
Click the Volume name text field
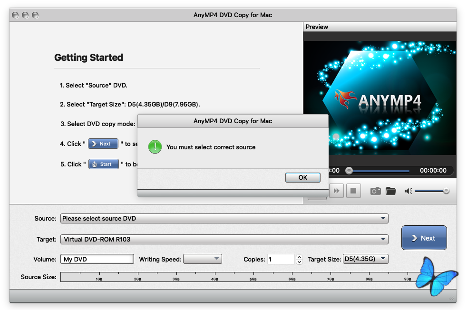click(97, 259)
